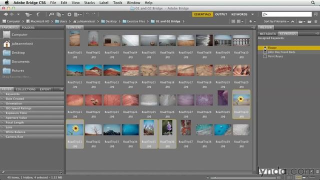Open the recent/parent folders dropdown arrow
This screenshot has width=320, height=180.
point(18,14)
